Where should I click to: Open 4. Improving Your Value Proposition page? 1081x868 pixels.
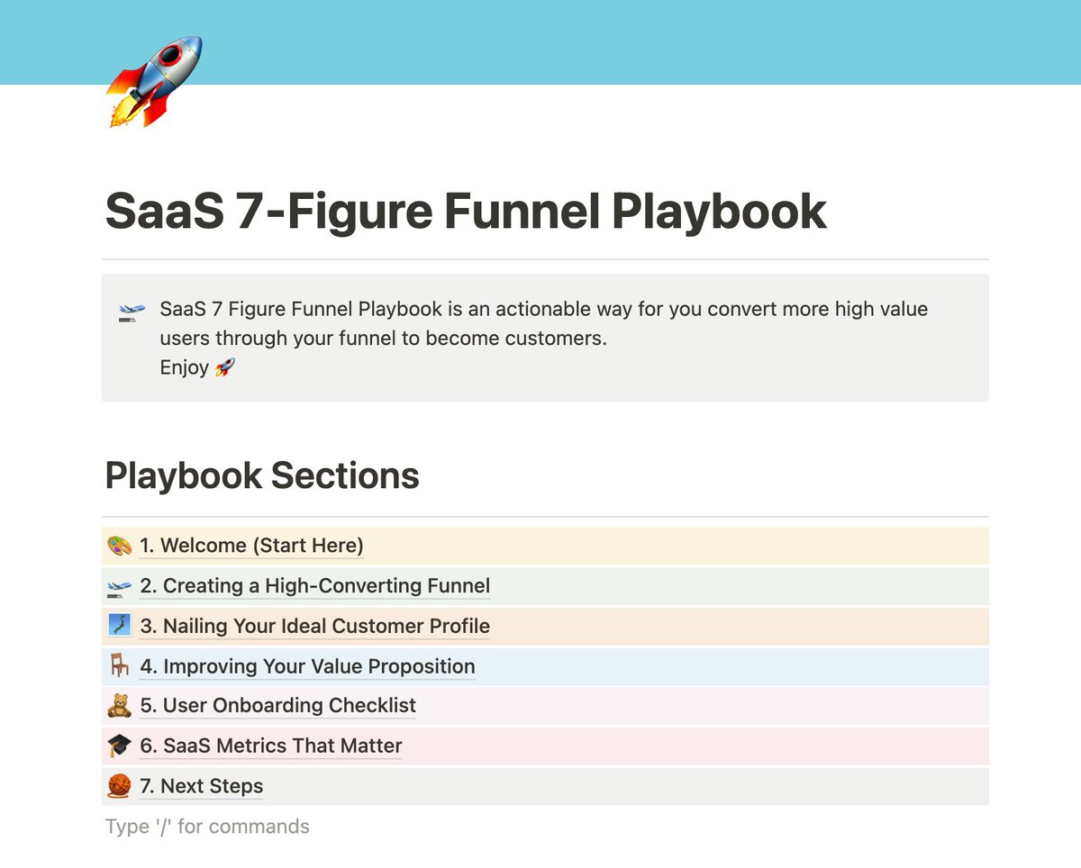[307, 666]
